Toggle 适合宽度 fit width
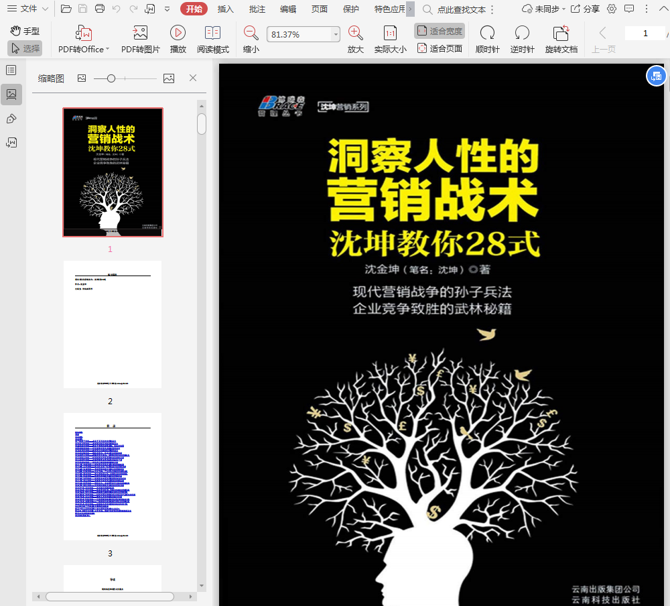Image resolution: width=670 pixels, height=606 pixels. click(440, 31)
